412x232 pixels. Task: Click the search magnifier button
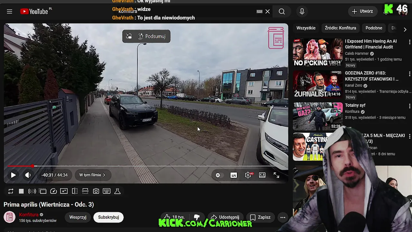tap(282, 11)
